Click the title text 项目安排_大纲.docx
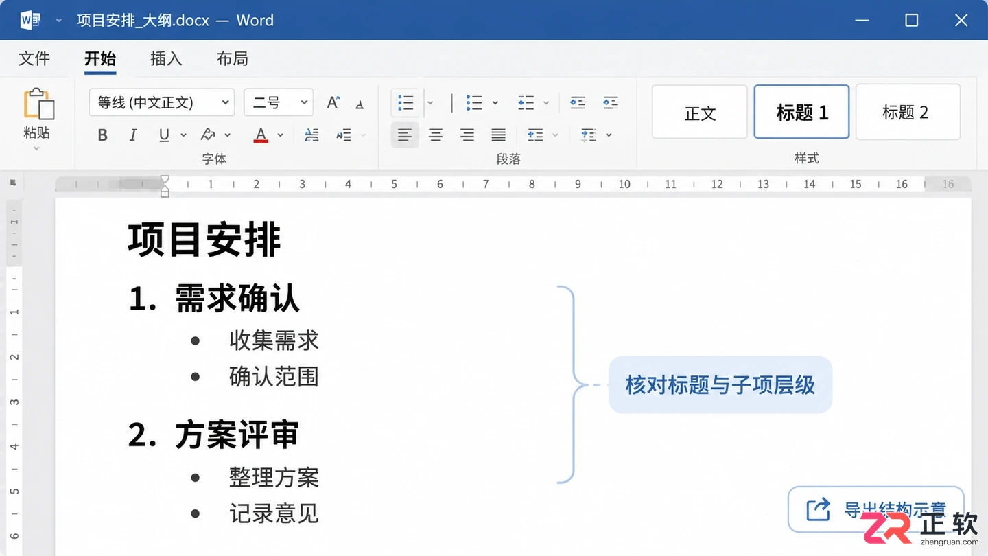The height and width of the screenshot is (556, 988). point(143,20)
